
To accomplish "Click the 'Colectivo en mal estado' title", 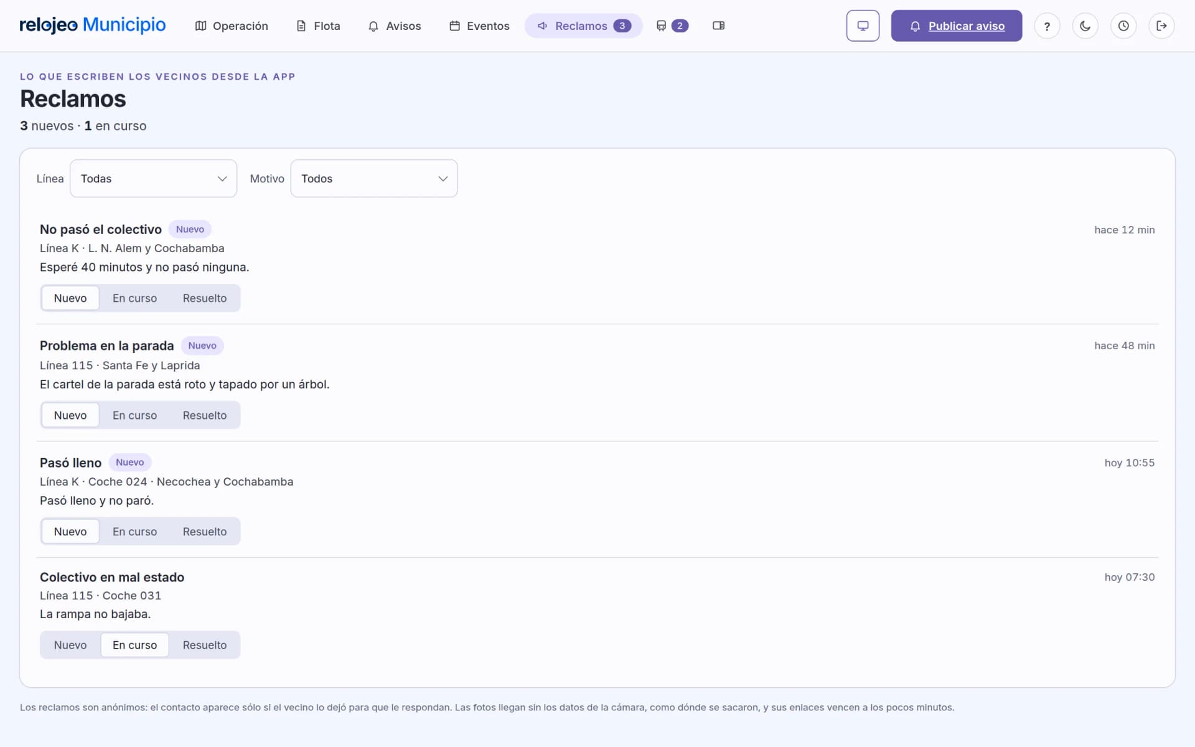I will [112, 577].
